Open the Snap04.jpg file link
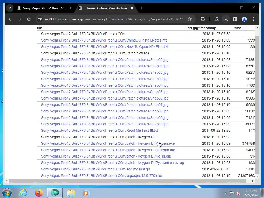 pos(105,85)
